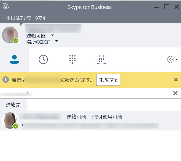Switch to the Conversations history clock tab

click(x=43, y=59)
